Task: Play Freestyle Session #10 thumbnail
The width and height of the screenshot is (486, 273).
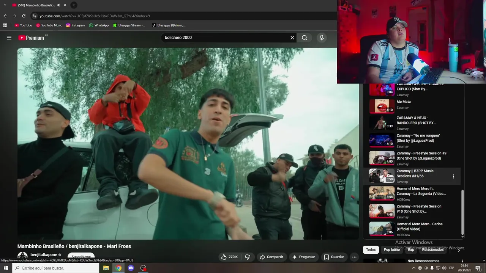Action: pyautogui.click(x=382, y=211)
